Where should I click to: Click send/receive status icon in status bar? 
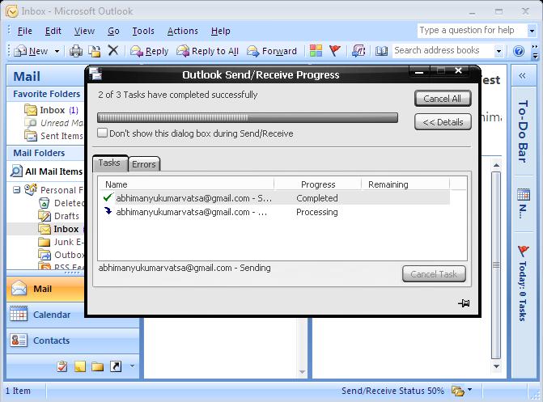click(x=457, y=391)
